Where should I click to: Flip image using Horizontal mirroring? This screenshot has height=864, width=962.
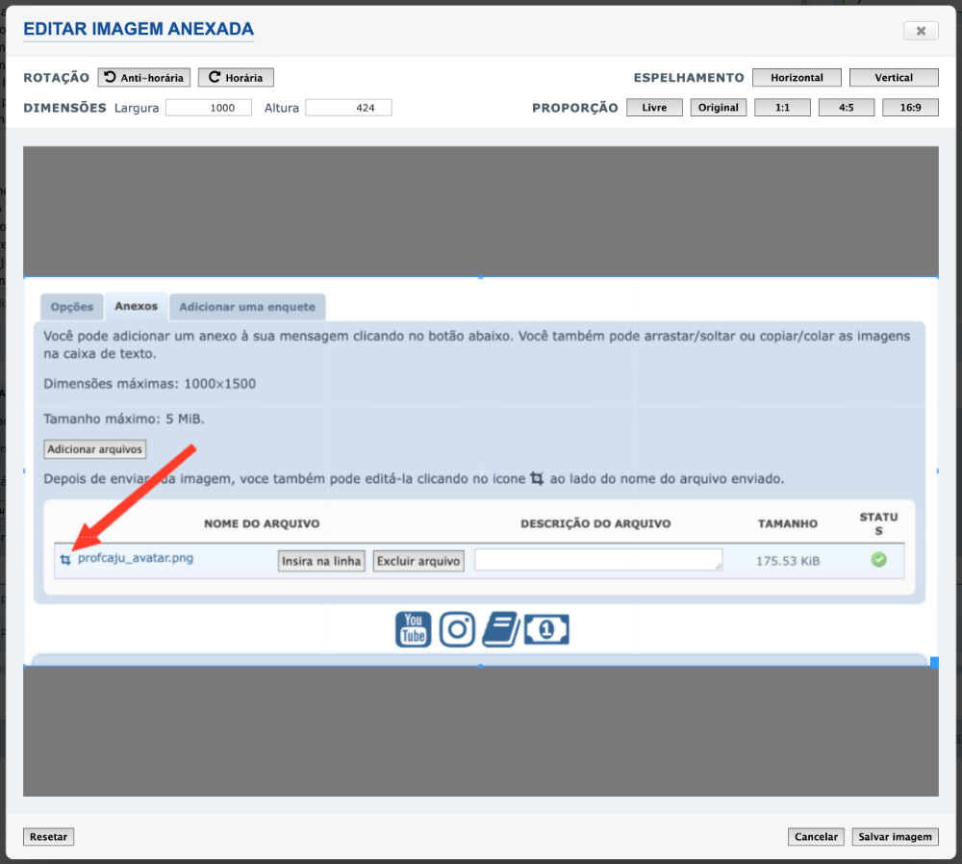797,78
